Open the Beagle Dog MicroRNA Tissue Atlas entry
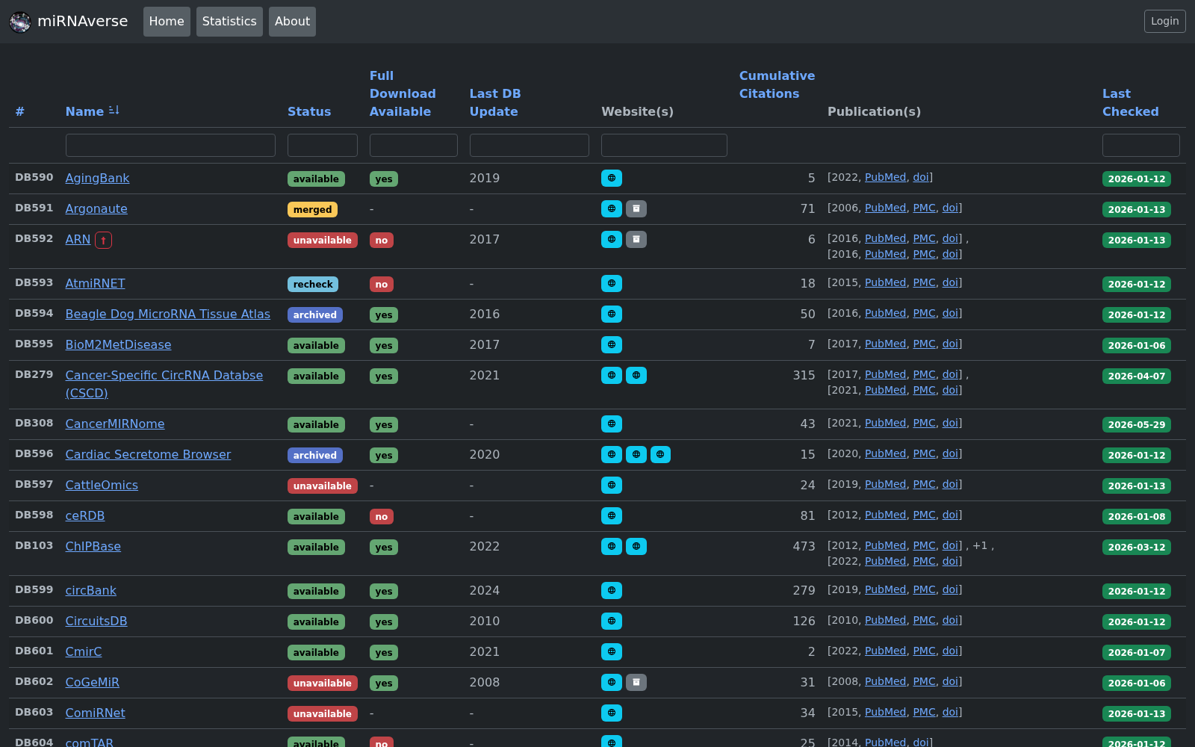1195x747 pixels. click(167, 314)
